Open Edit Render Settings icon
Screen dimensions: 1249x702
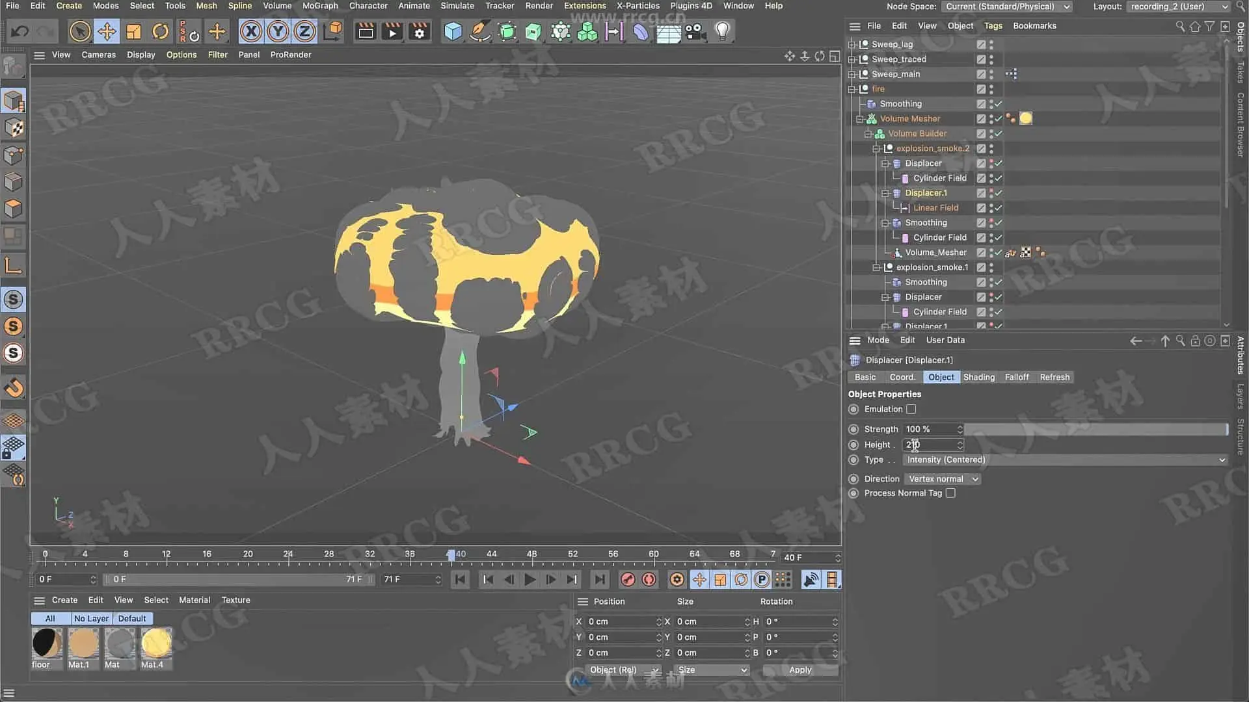point(420,31)
